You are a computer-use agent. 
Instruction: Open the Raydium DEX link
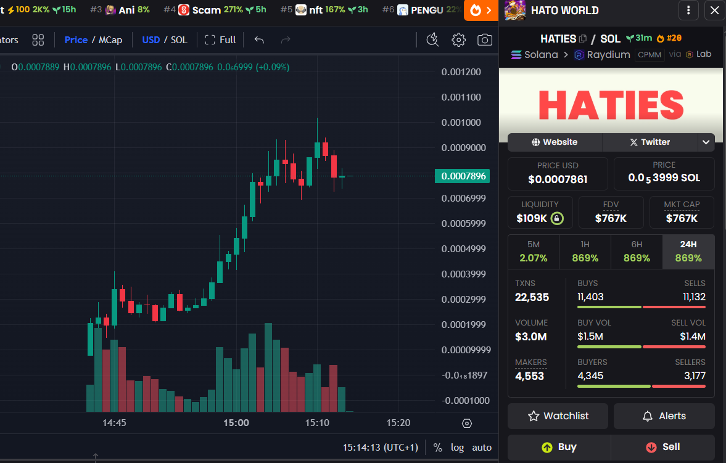603,55
